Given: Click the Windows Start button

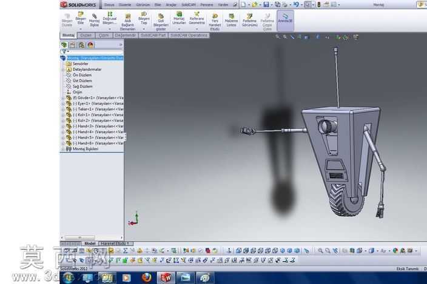Looking at the screenshot, I should point(68,278).
